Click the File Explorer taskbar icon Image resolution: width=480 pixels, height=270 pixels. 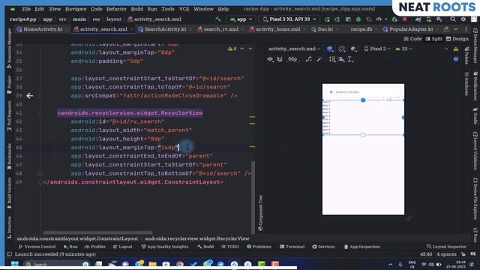152,264
